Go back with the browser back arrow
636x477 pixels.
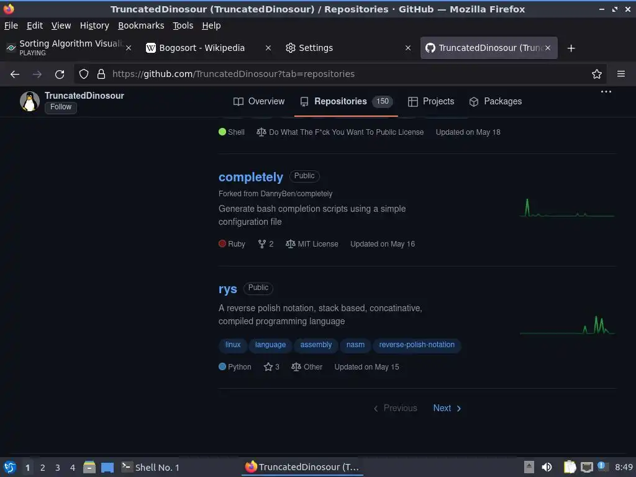click(x=15, y=75)
